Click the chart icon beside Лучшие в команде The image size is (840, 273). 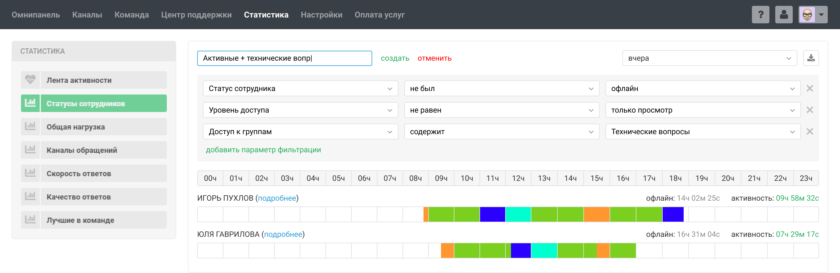pyautogui.click(x=30, y=220)
